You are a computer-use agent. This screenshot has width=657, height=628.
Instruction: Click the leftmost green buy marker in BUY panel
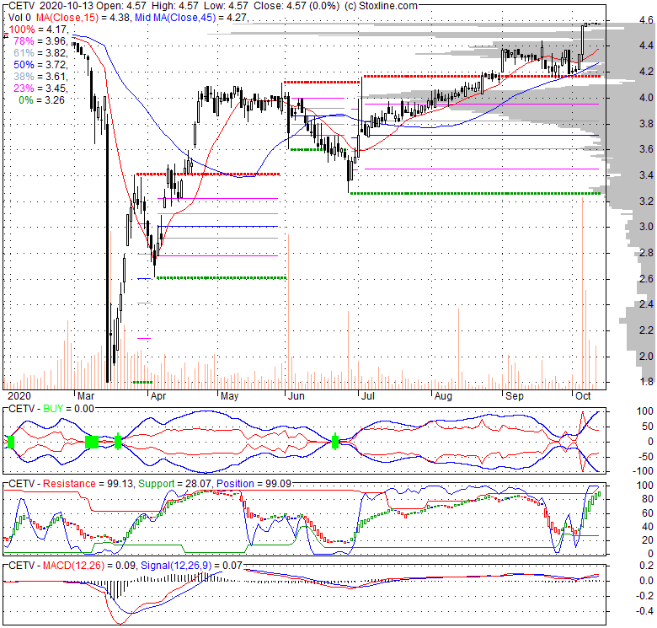11,442
